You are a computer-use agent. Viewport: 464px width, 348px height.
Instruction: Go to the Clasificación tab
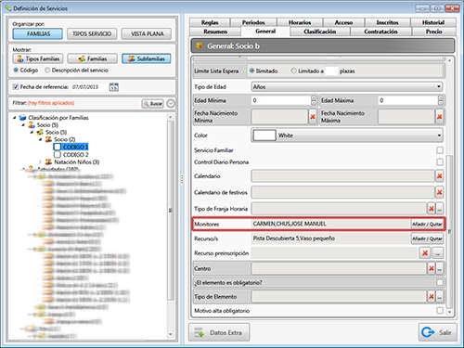pos(320,32)
